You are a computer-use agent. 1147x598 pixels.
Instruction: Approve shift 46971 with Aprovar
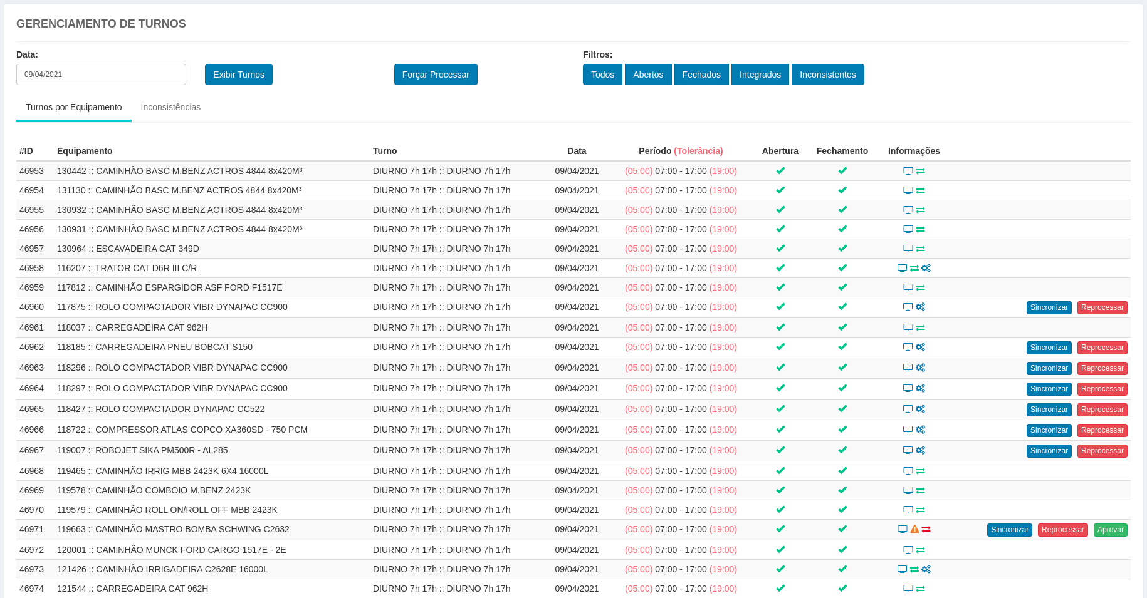click(1110, 530)
